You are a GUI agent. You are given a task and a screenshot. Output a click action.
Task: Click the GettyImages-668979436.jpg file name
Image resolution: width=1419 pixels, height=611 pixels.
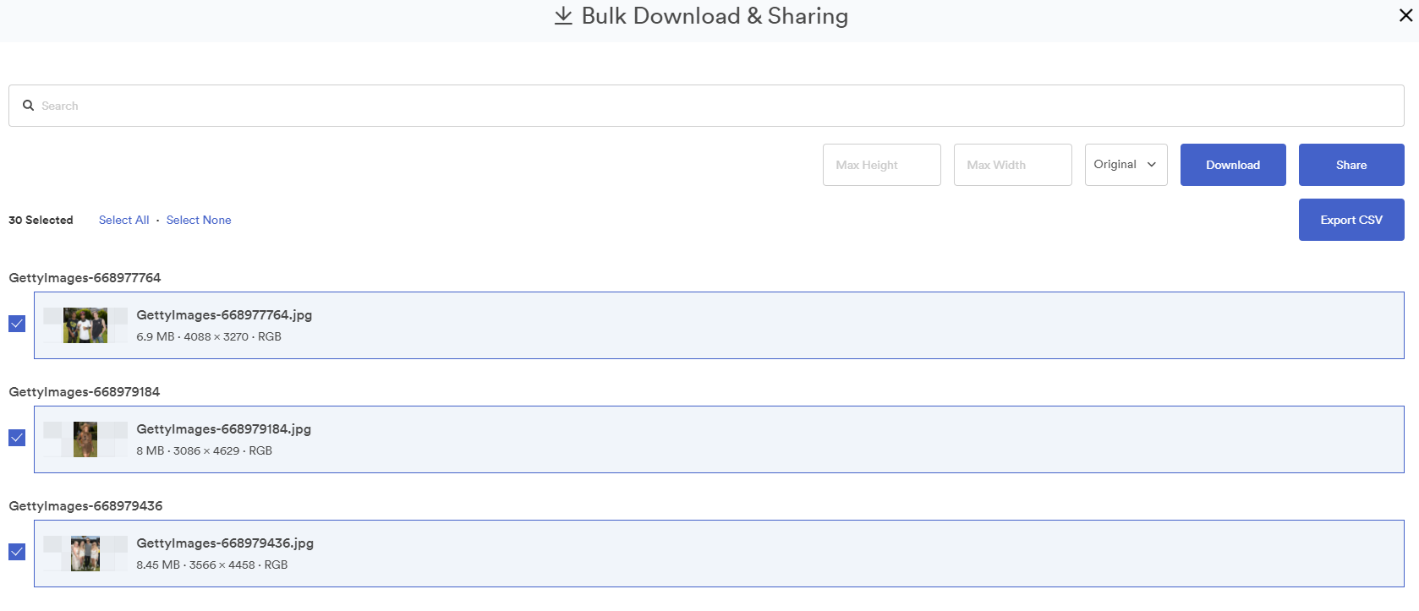coord(225,543)
